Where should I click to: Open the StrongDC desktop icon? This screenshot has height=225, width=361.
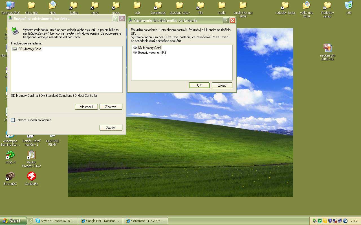click(x=10, y=177)
